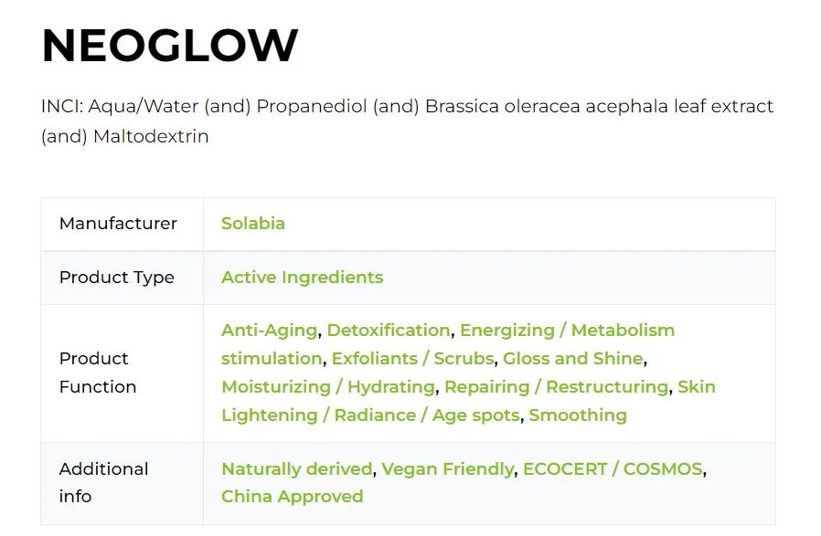Follow the Energizing / Metabolism stimulation link
This screenshot has width=821, height=536.
click(x=566, y=331)
